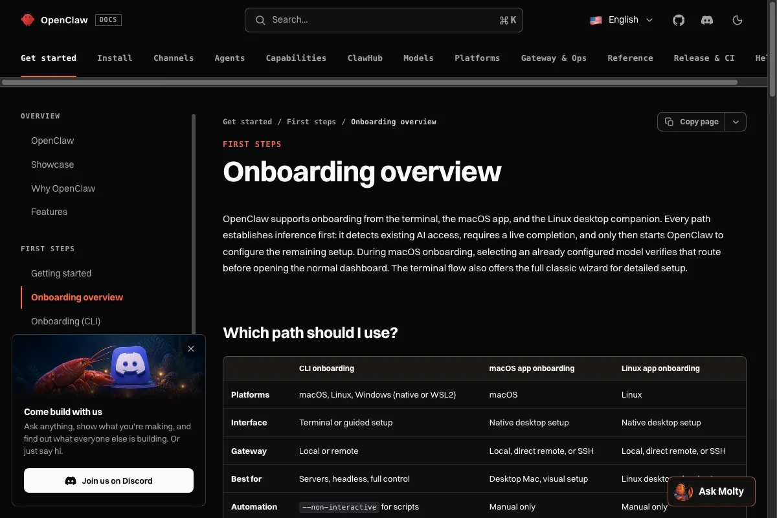The image size is (777, 518).
Task: Open the Features sidebar link
Action: [49, 212]
